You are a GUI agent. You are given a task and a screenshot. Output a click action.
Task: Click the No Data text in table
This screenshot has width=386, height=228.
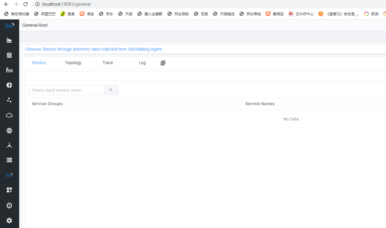(x=291, y=119)
